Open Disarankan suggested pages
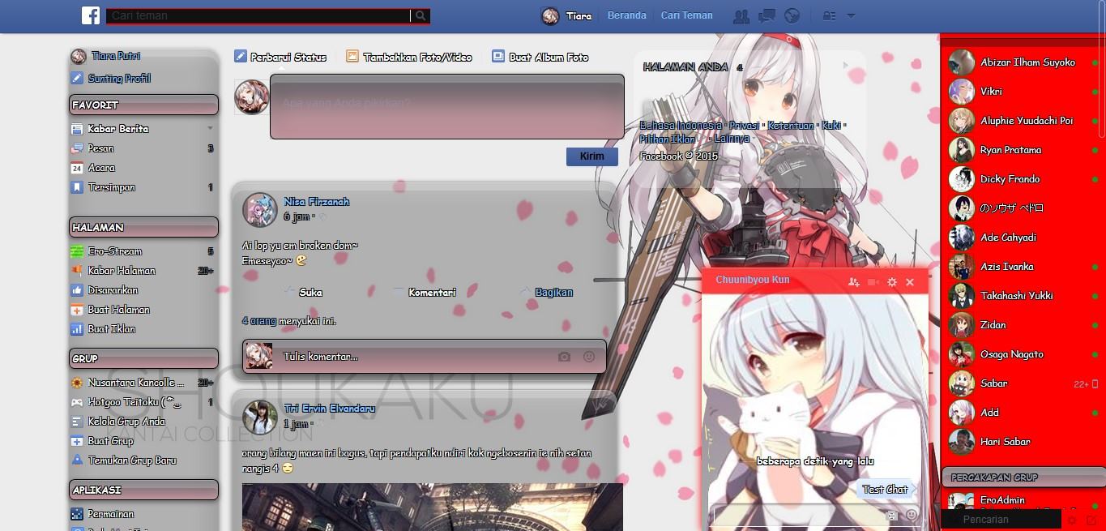 pyautogui.click(x=113, y=290)
